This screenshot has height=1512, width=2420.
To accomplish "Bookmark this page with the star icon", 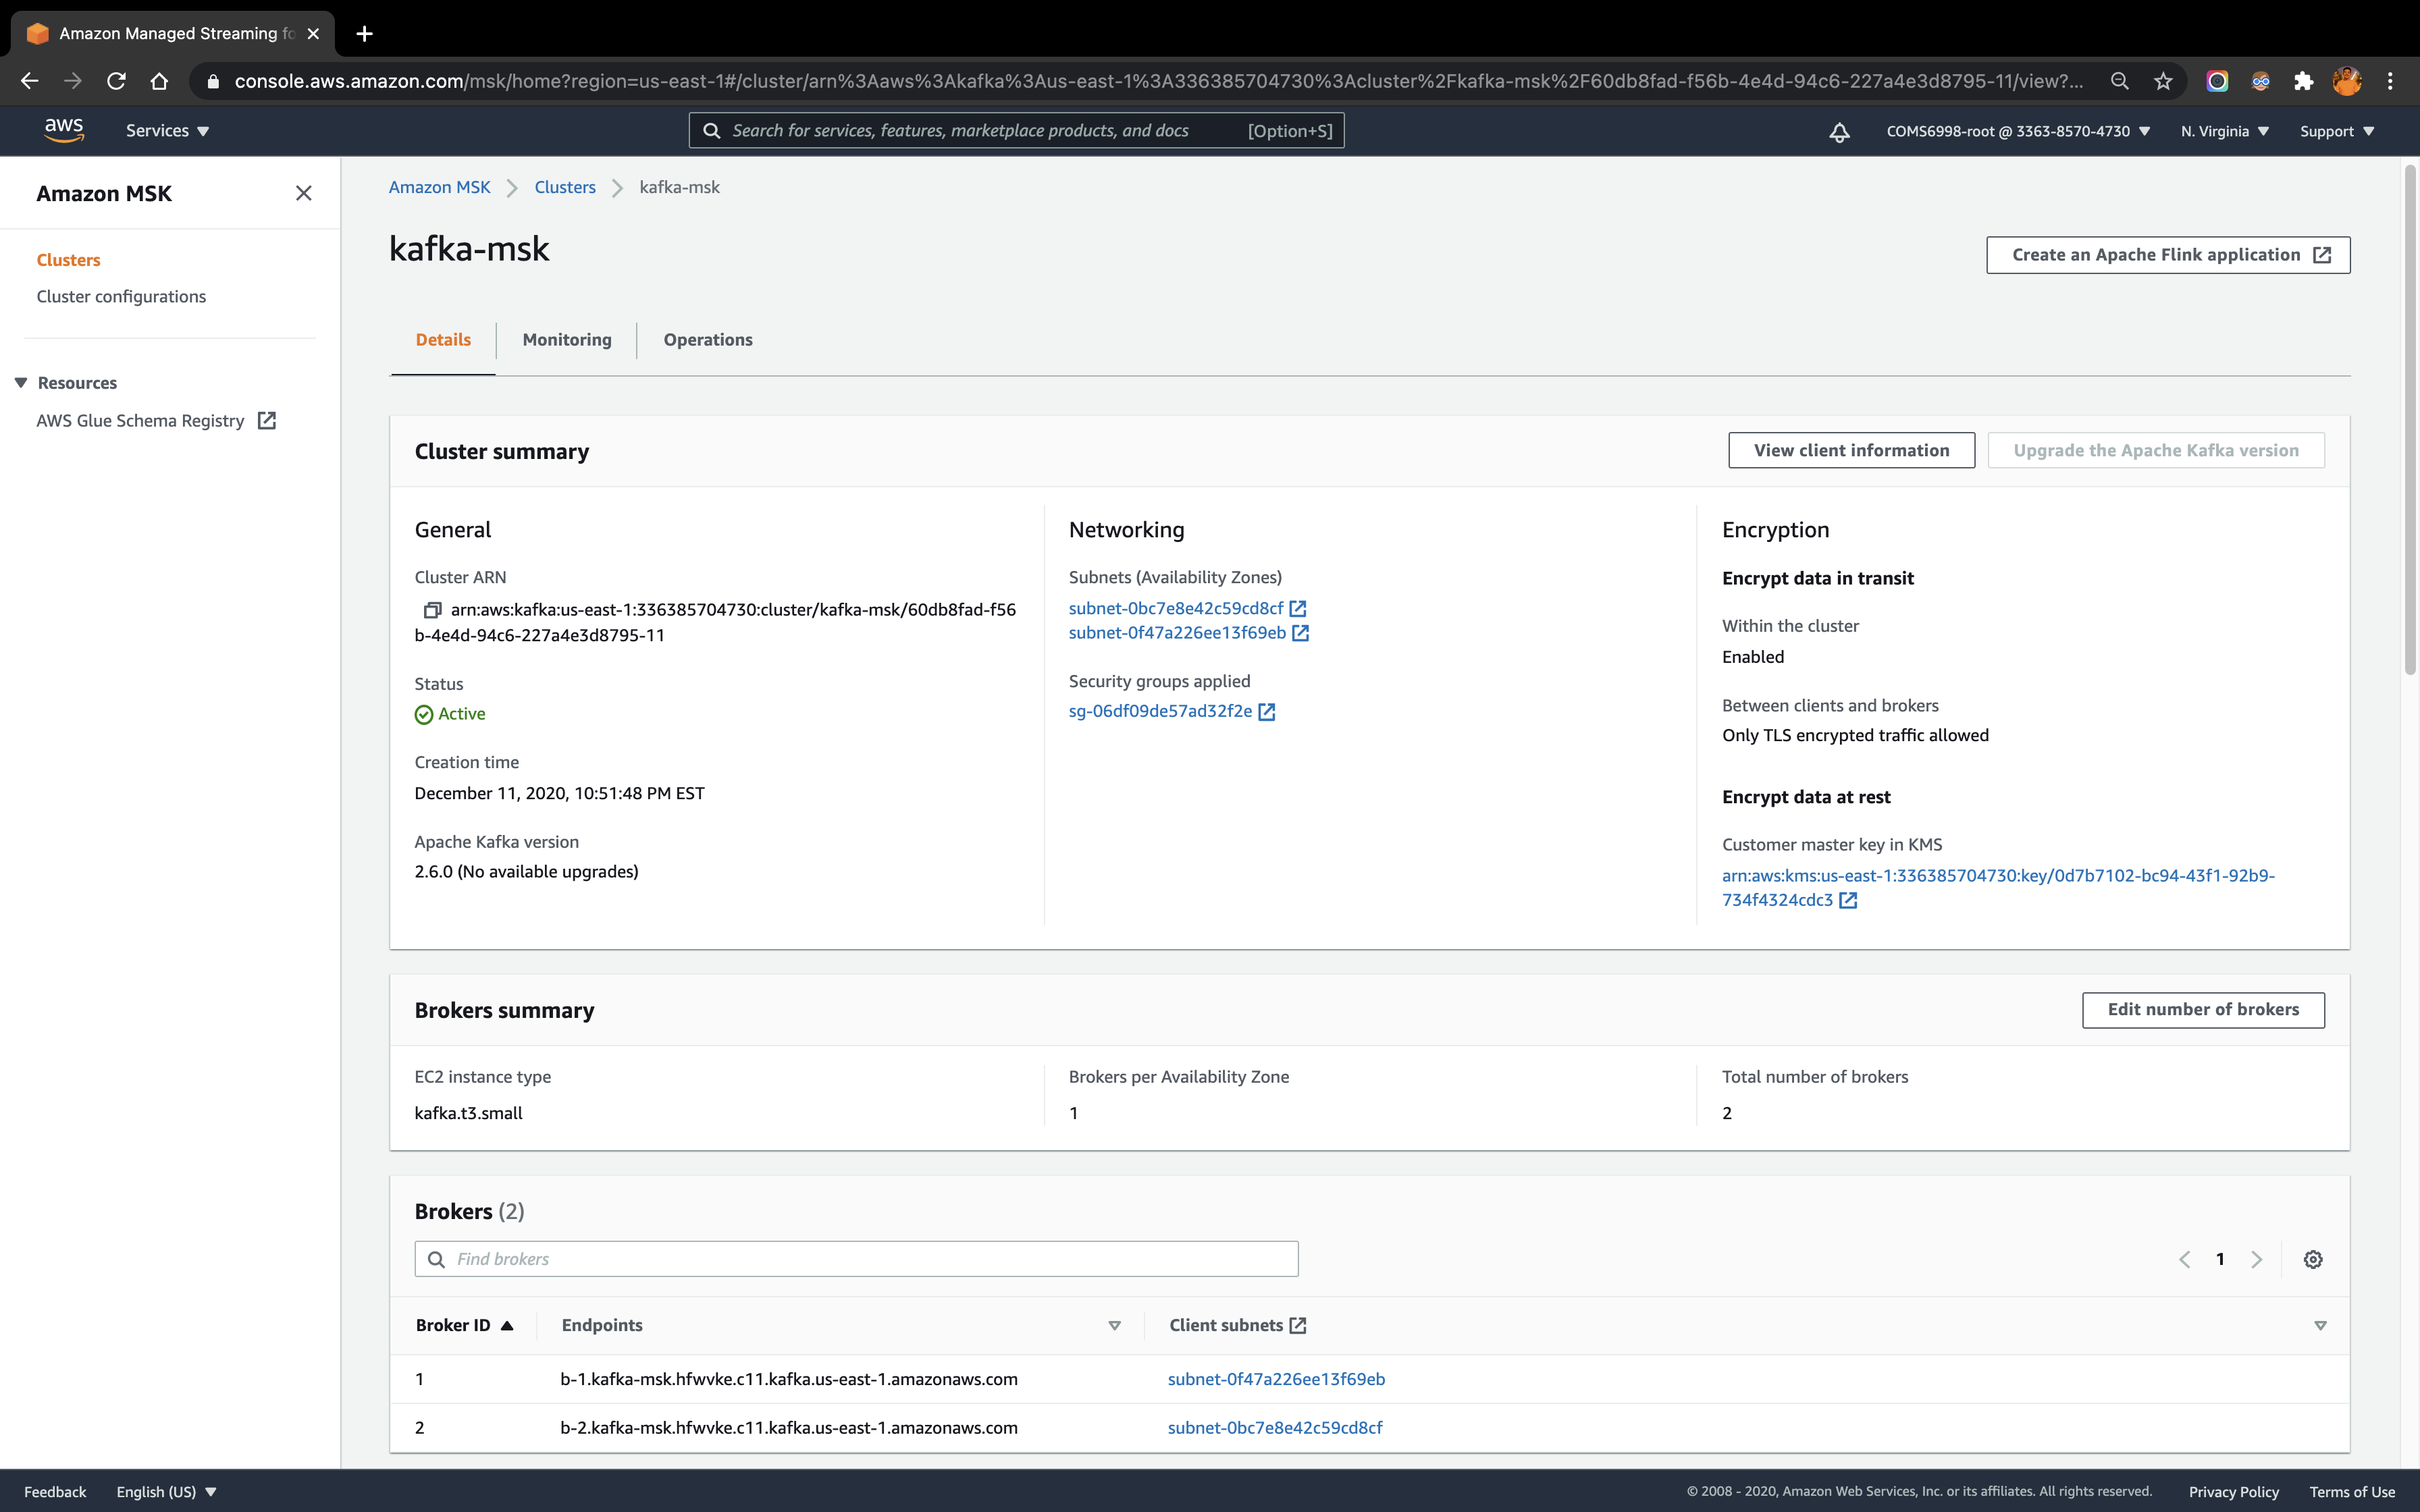I will tap(2163, 81).
